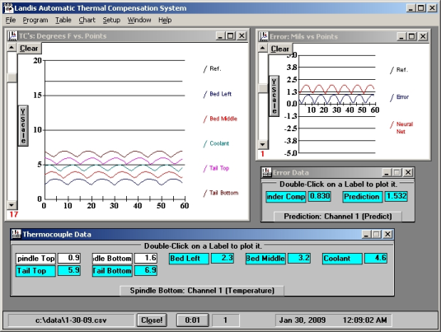Screen dimensions: 441x332
Task: Select Ref. legend in Error chart
Action: 399,70
